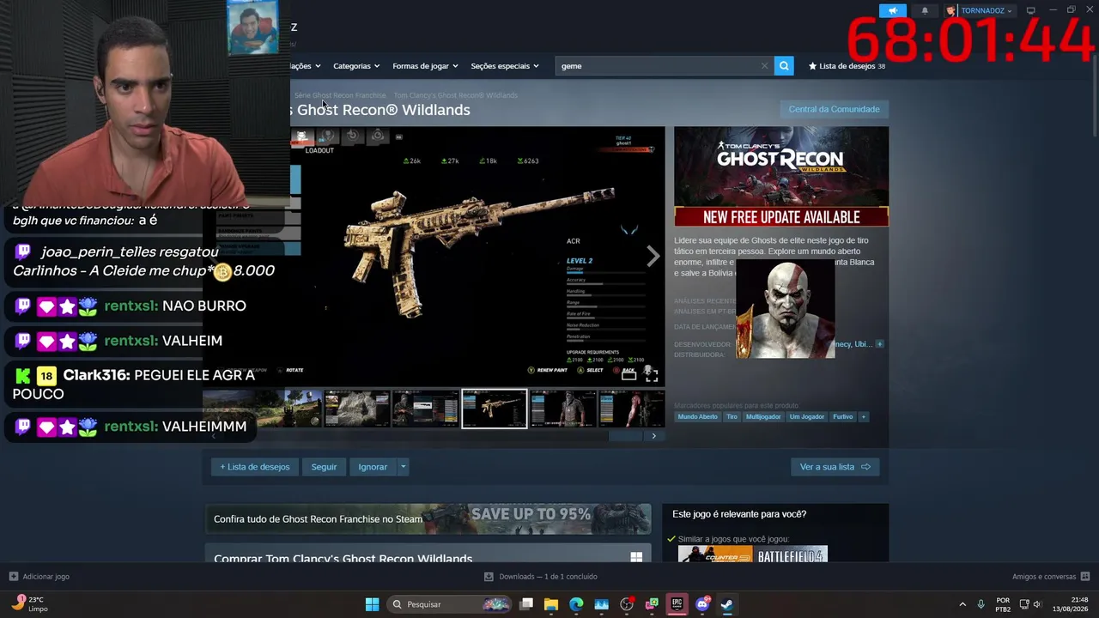Expand the Seções especiais dropdown

[x=505, y=66]
